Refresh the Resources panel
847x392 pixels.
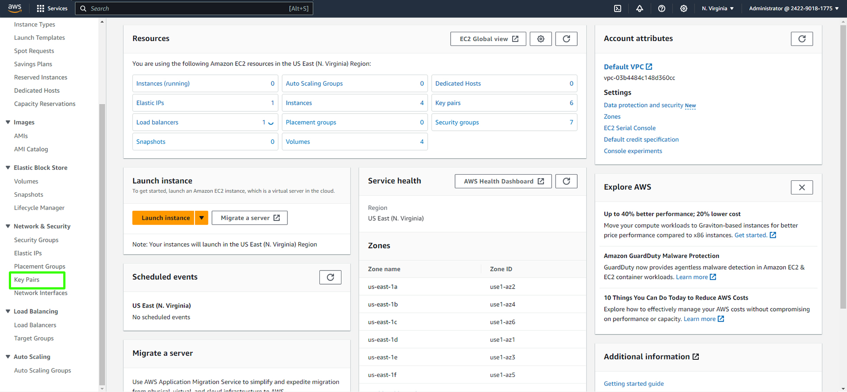[x=566, y=39]
